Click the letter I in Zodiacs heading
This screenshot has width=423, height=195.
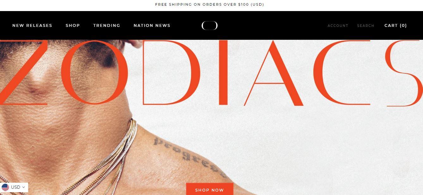[x=223, y=73]
